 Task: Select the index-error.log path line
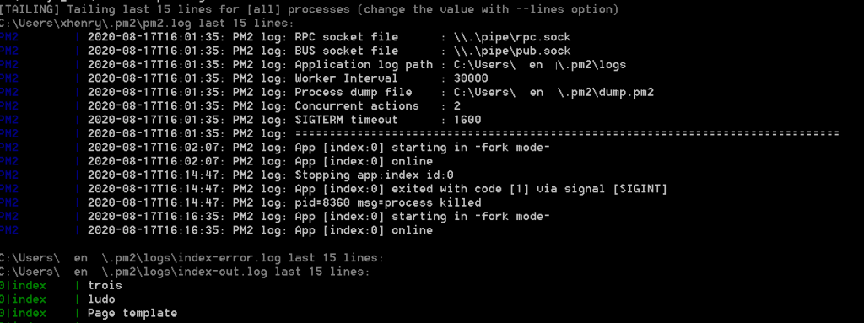pyautogui.click(x=192, y=258)
